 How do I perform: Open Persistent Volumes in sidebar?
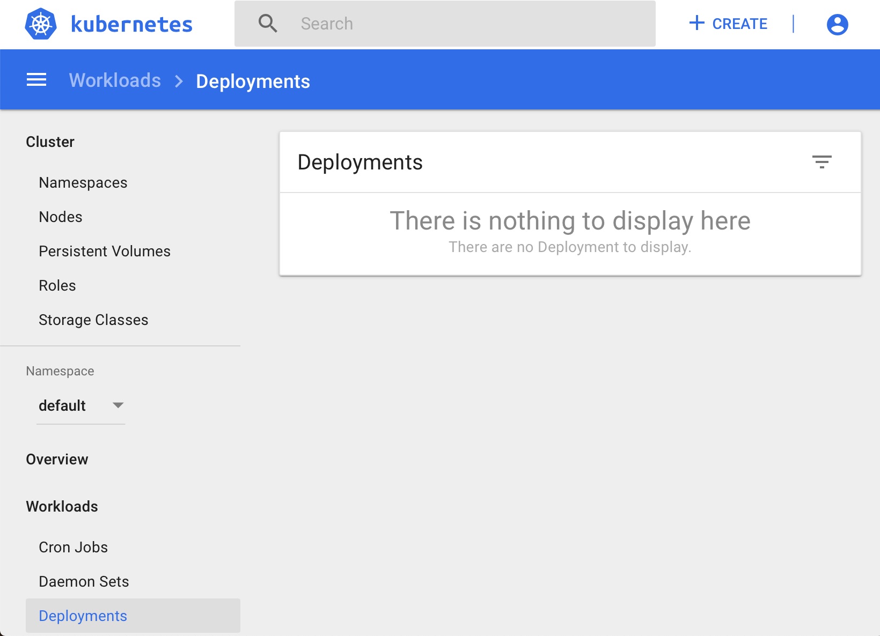point(105,252)
